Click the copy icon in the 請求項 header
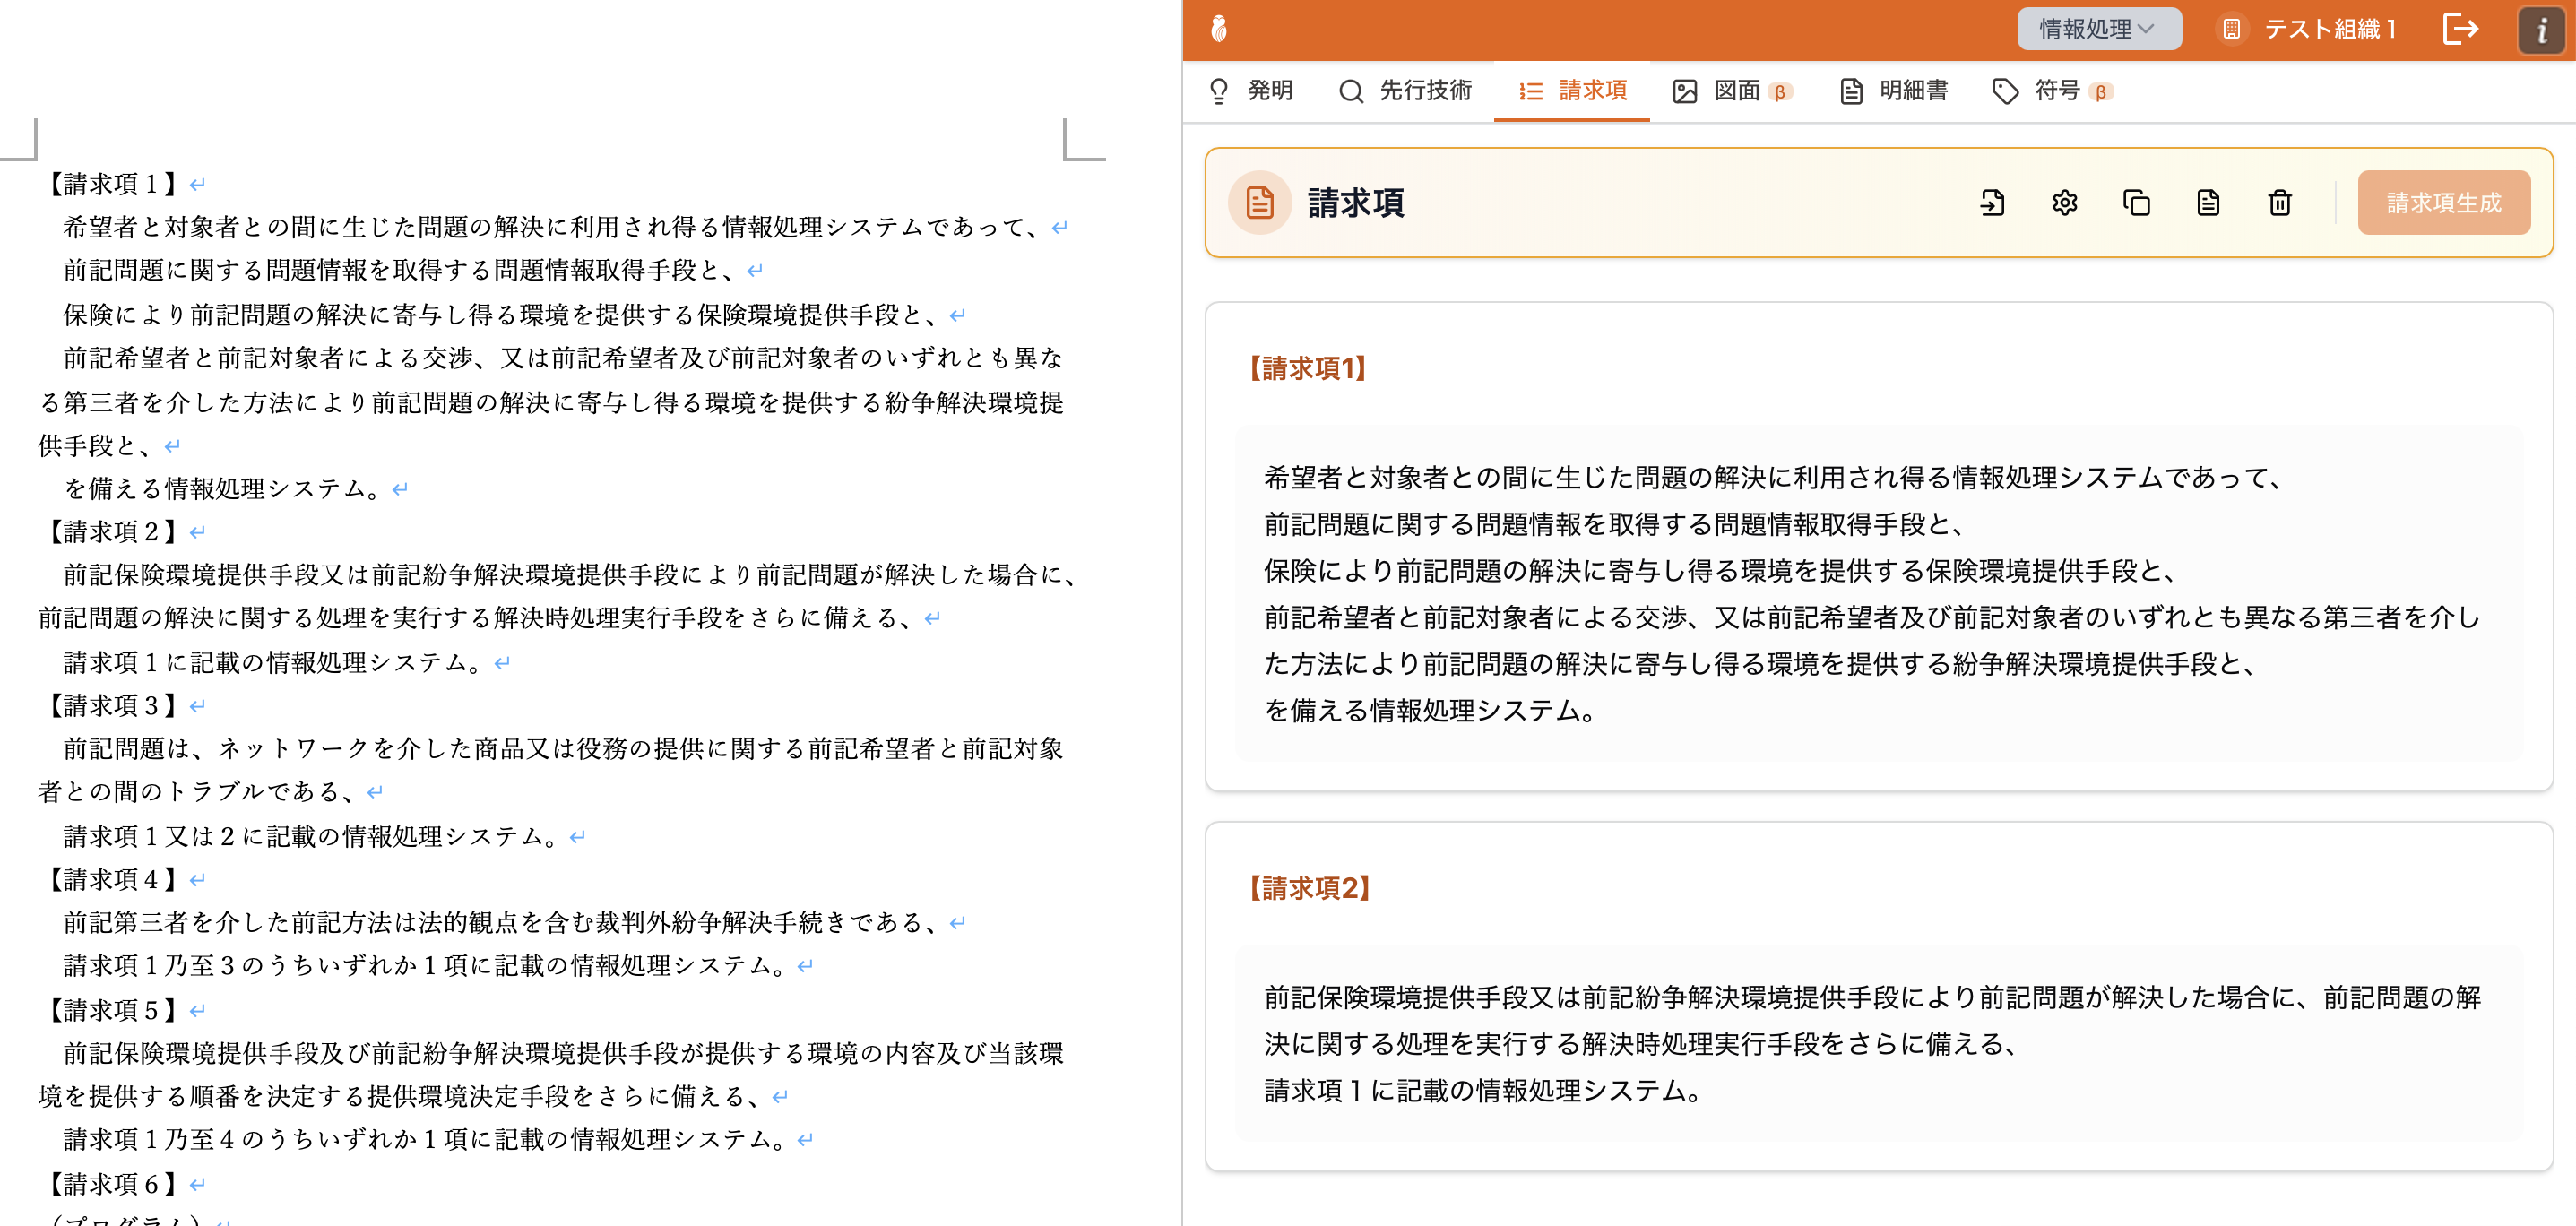This screenshot has height=1226, width=2576. (x=2136, y=203)
